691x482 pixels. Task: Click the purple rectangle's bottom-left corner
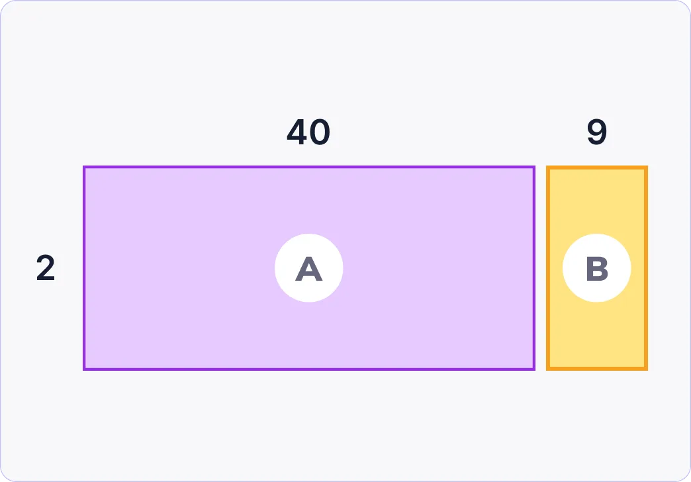coord(84,369)
